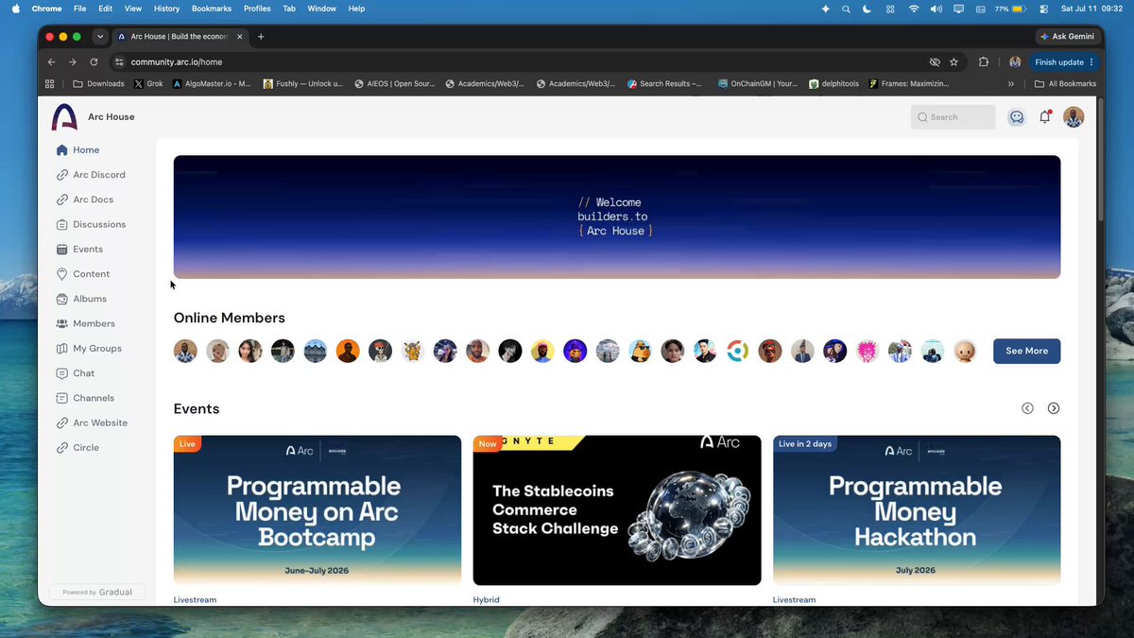This screenshot has width=1134, height=638.
Task: Show hidden bookmarks with the double chevron
Action: [1013, 83]
